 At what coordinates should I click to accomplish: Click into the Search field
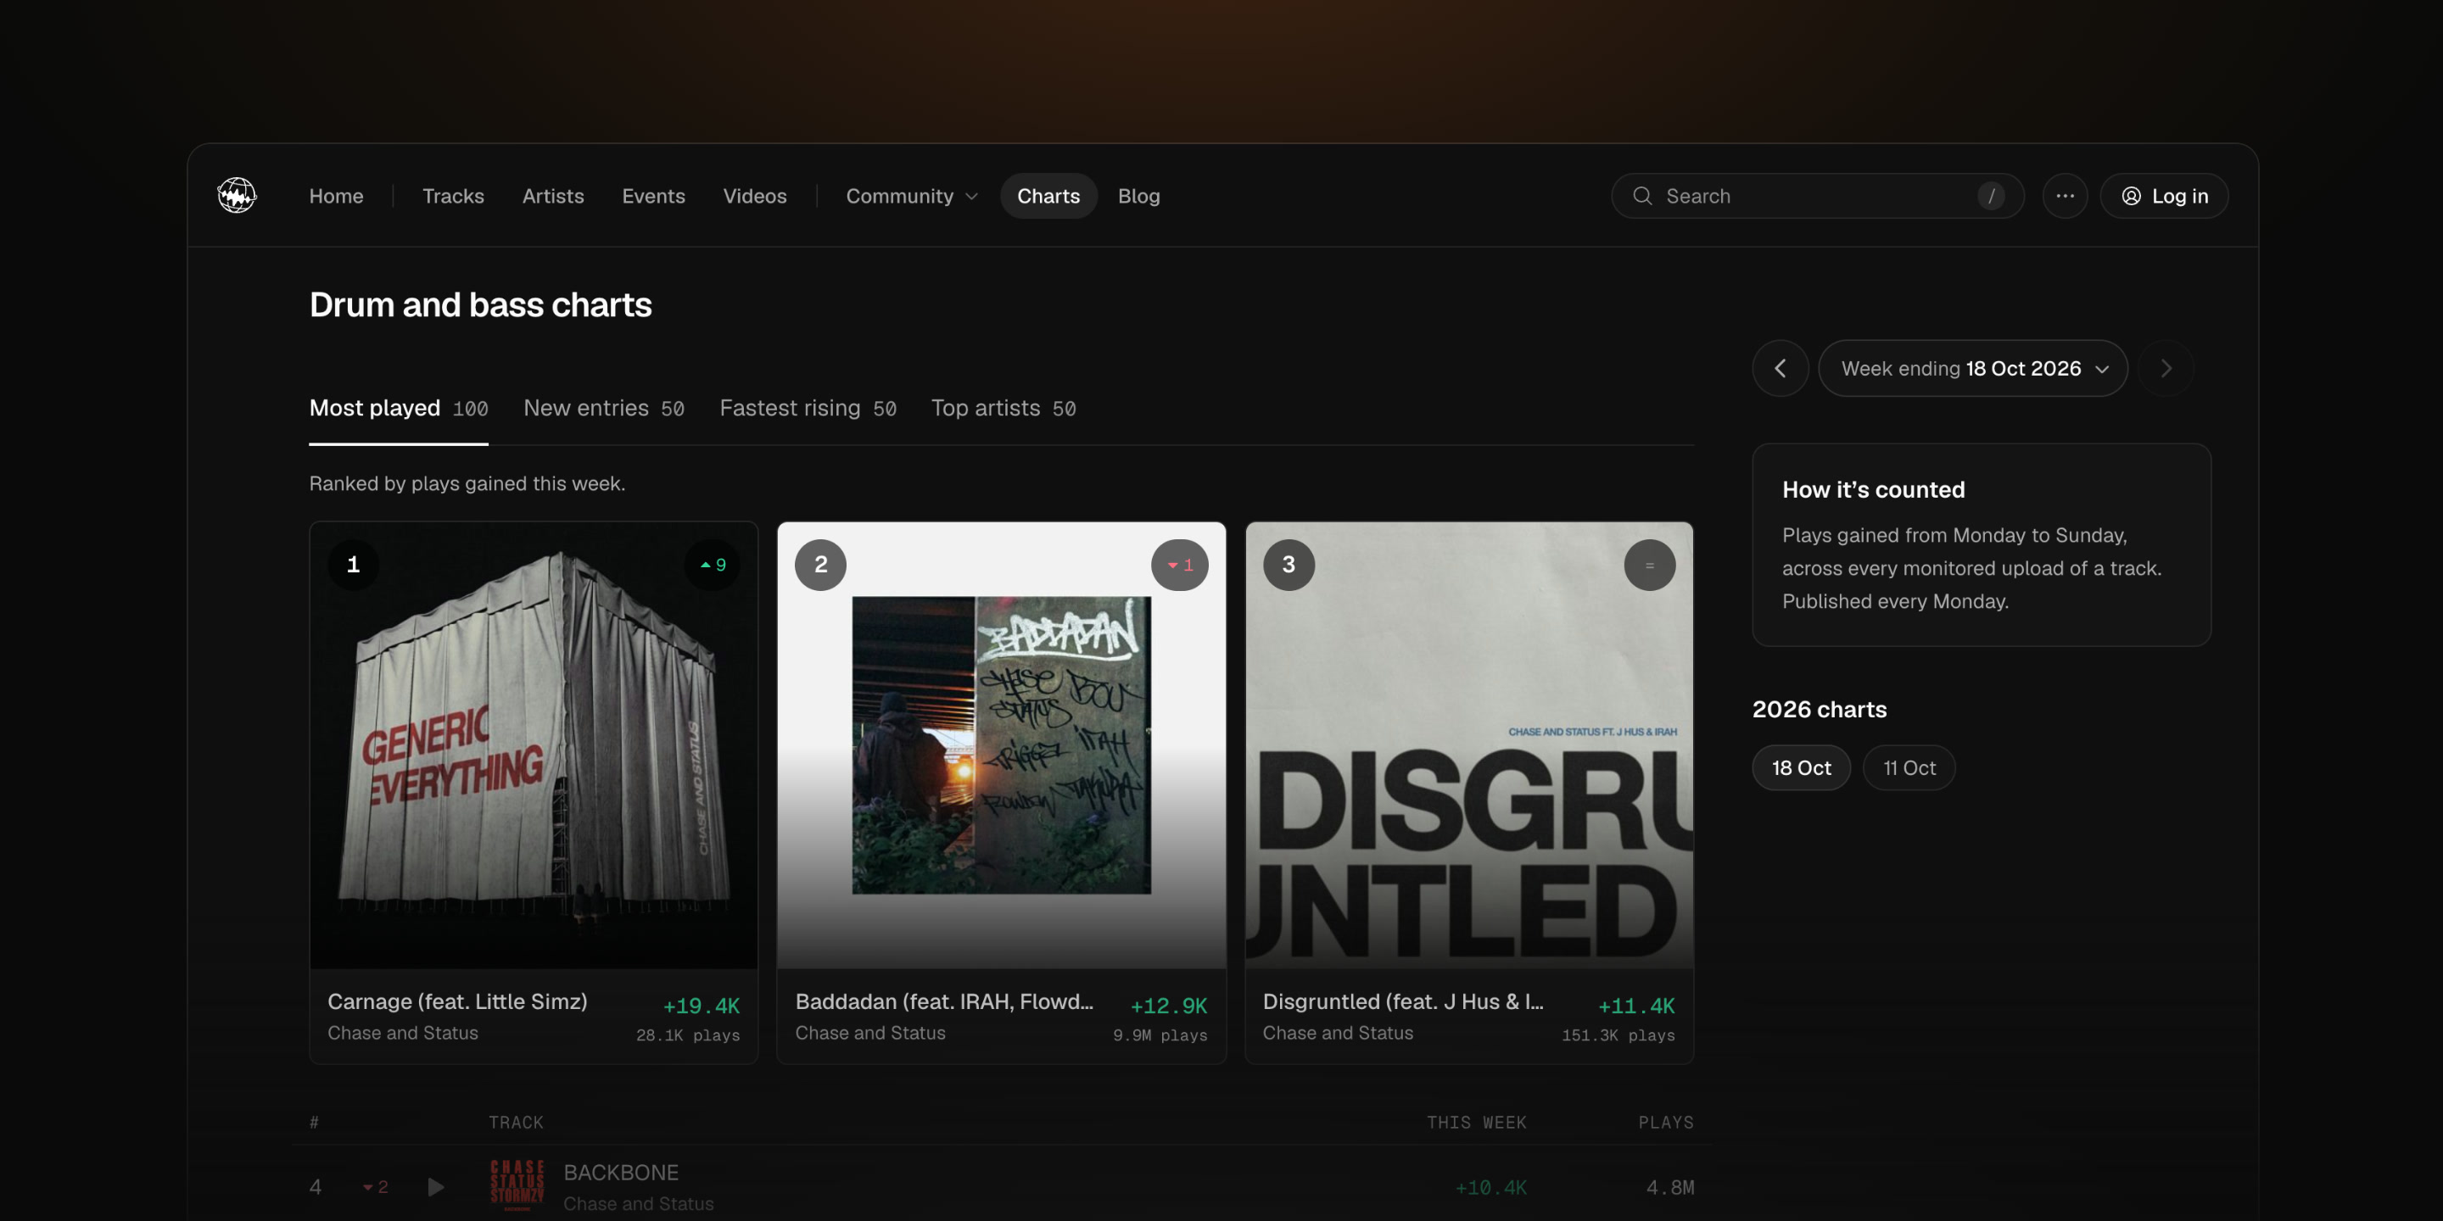(1817, 195)
